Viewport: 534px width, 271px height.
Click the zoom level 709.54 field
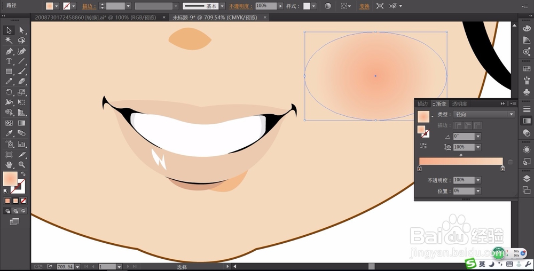pyautogui.click(x=65, y=267)
